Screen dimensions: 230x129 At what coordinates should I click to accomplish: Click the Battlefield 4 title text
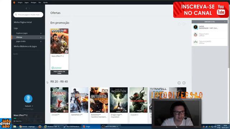coord(77,115)
